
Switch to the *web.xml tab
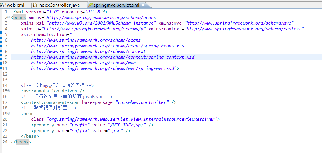pos(14,5)
